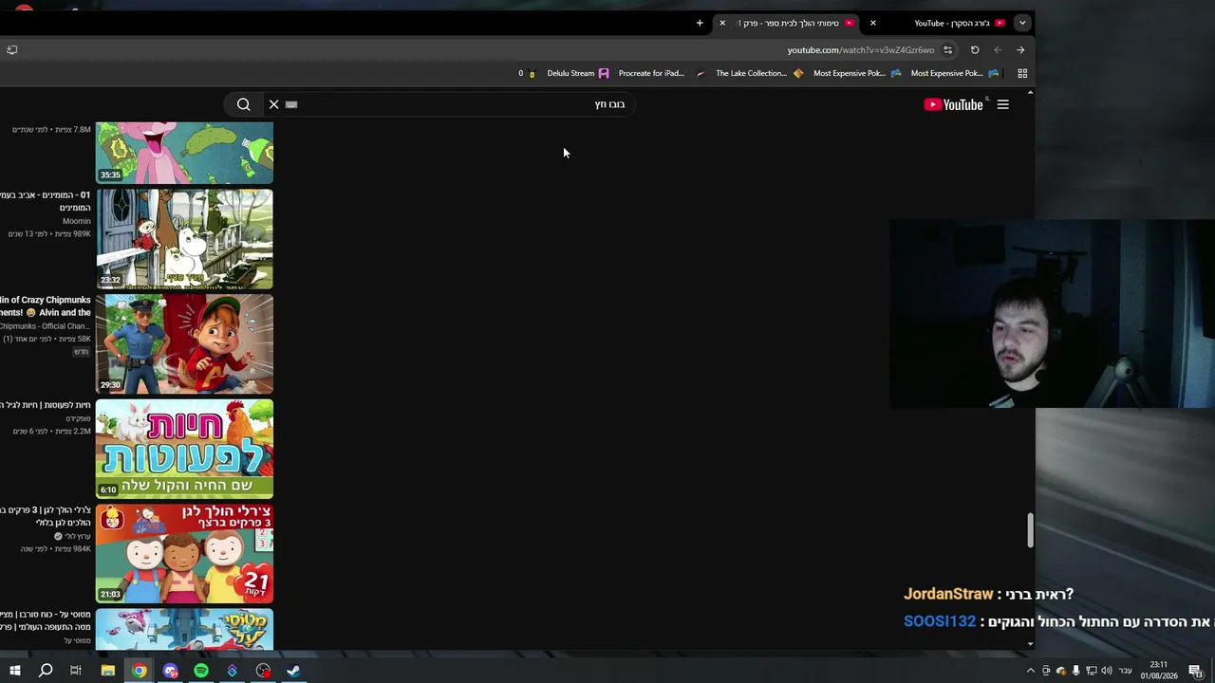Open OBS Studio from the taskbar
1215x683 pixels.
click(263, 671)
